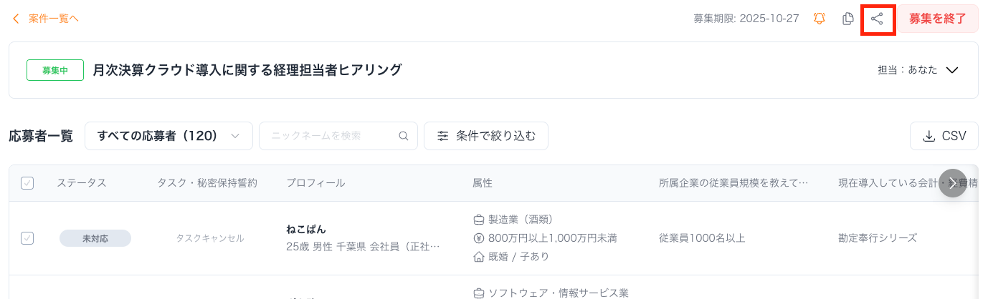This screenshot has height=299, width=988.
Task: Go back via 案件一覧へ link
Action: [53, 19]
